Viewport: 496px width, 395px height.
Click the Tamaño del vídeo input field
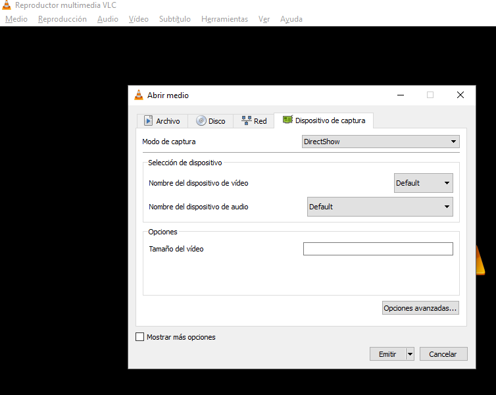click(x=378, y=249)
